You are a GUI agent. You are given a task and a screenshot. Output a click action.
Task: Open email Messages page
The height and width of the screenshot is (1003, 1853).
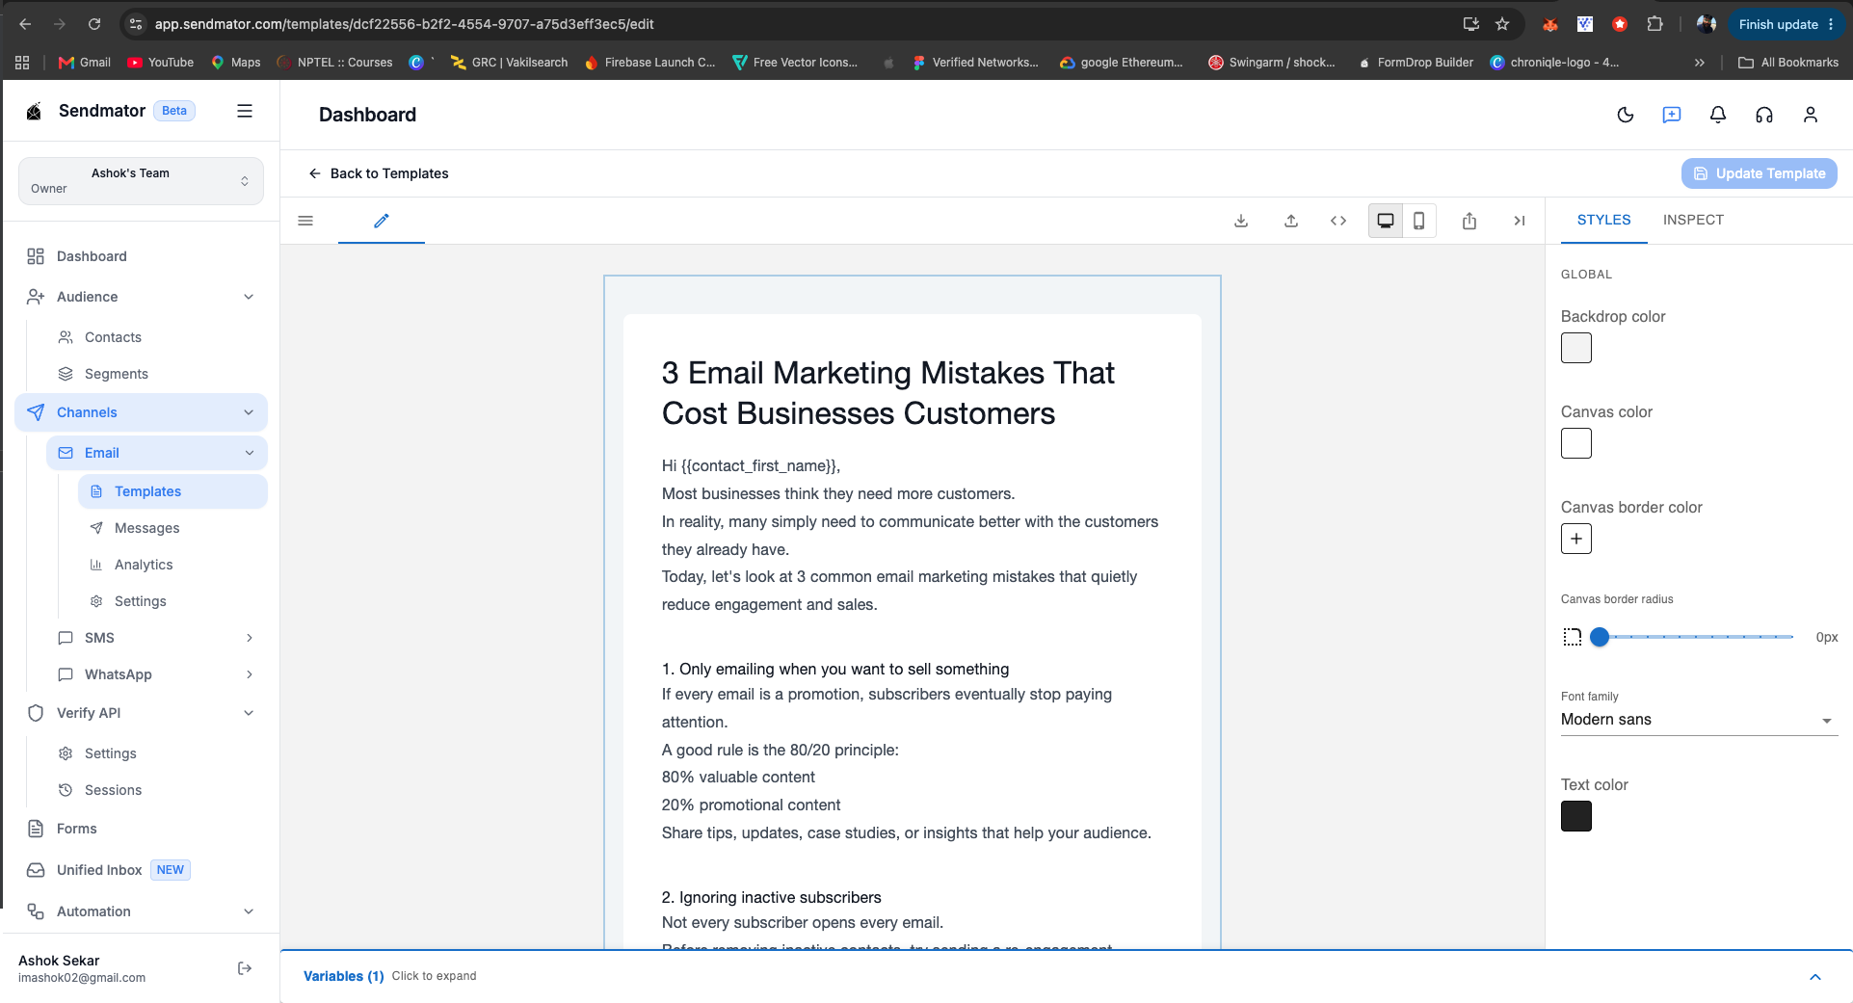[146, 528]
